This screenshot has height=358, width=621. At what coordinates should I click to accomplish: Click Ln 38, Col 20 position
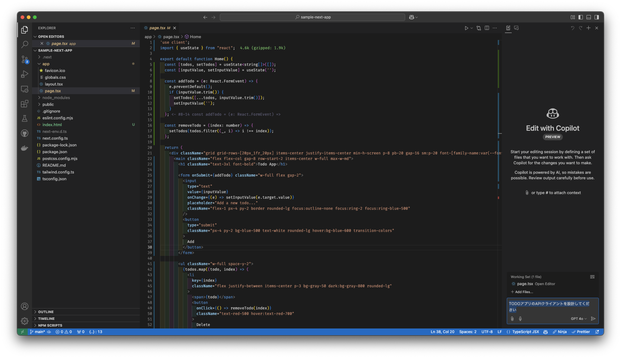tap(442, 332)
